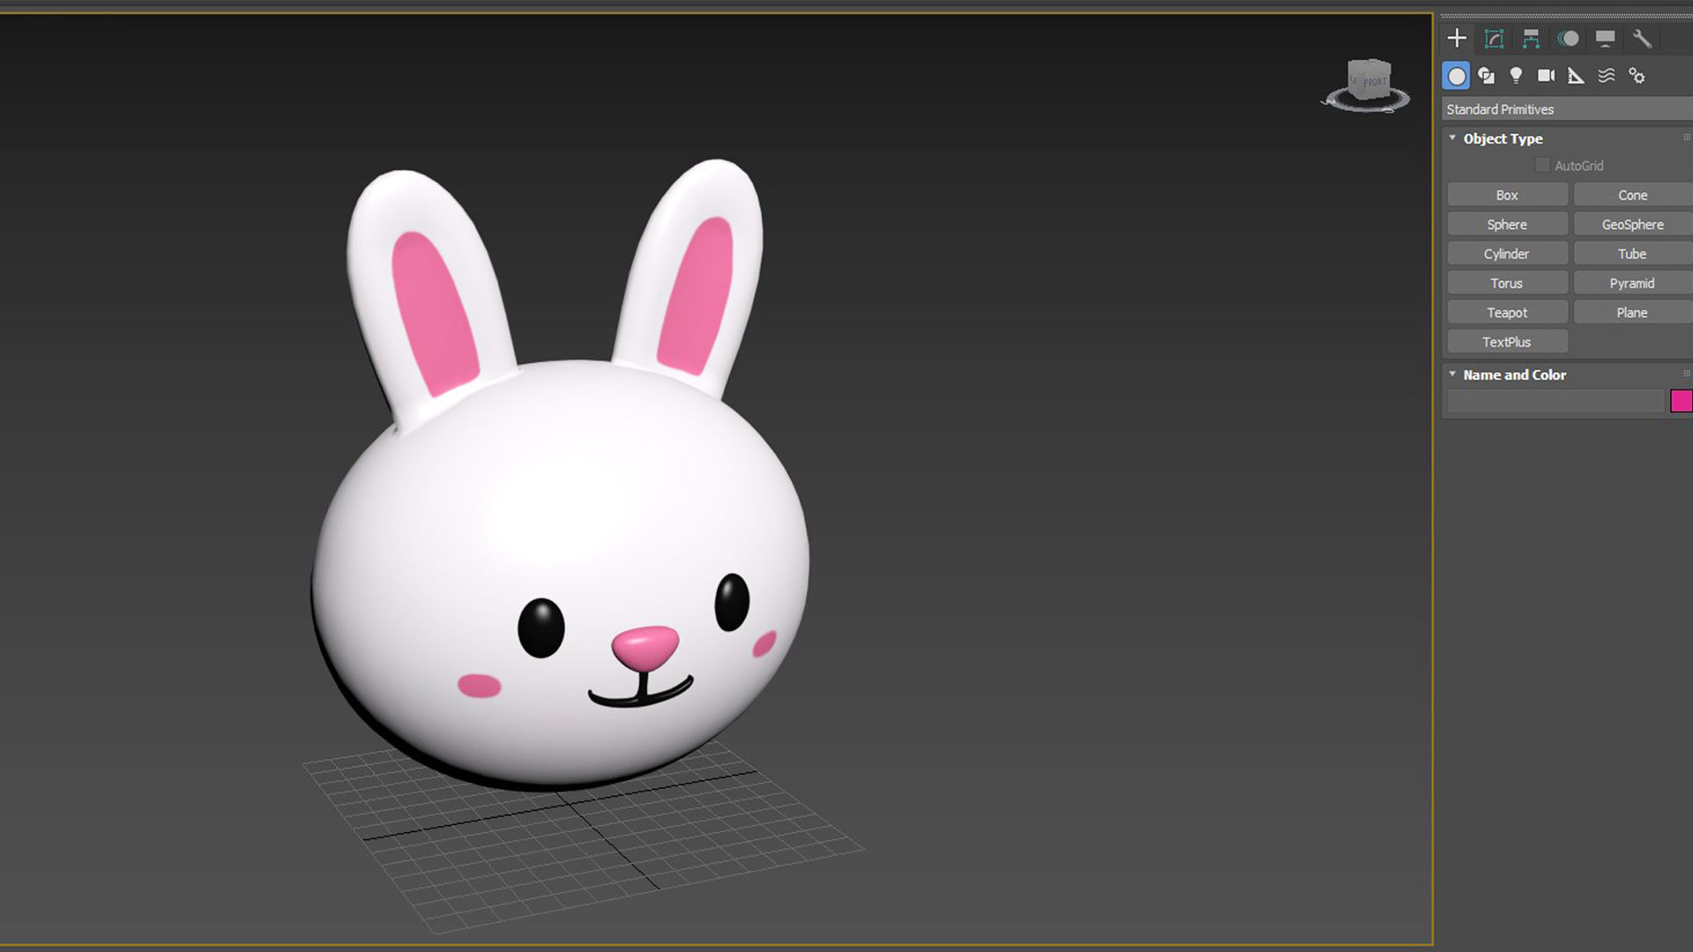Open the Modify panel tab

tap(1494, 39)
